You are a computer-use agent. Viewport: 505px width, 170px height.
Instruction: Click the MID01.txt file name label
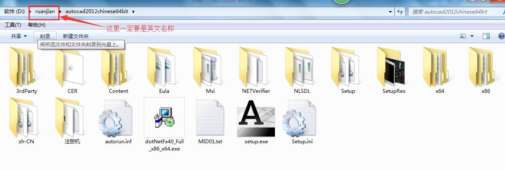(210, 141)
